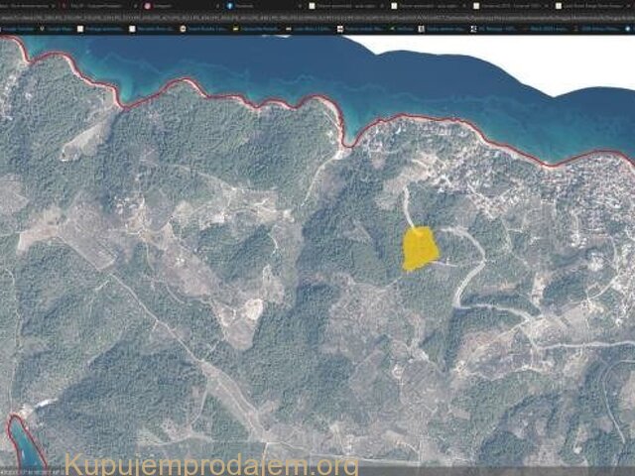Click the blue Facebook favicon in tab strip
The width and height of the screenshot is (635, 476).
pos(227,5)
